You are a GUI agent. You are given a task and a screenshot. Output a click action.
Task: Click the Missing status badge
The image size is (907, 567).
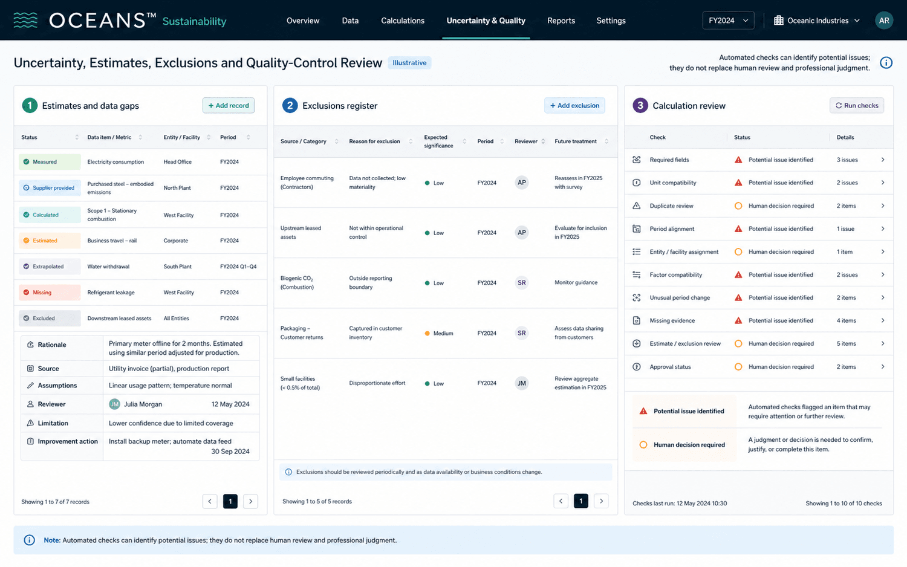click(x=50, y=293)
